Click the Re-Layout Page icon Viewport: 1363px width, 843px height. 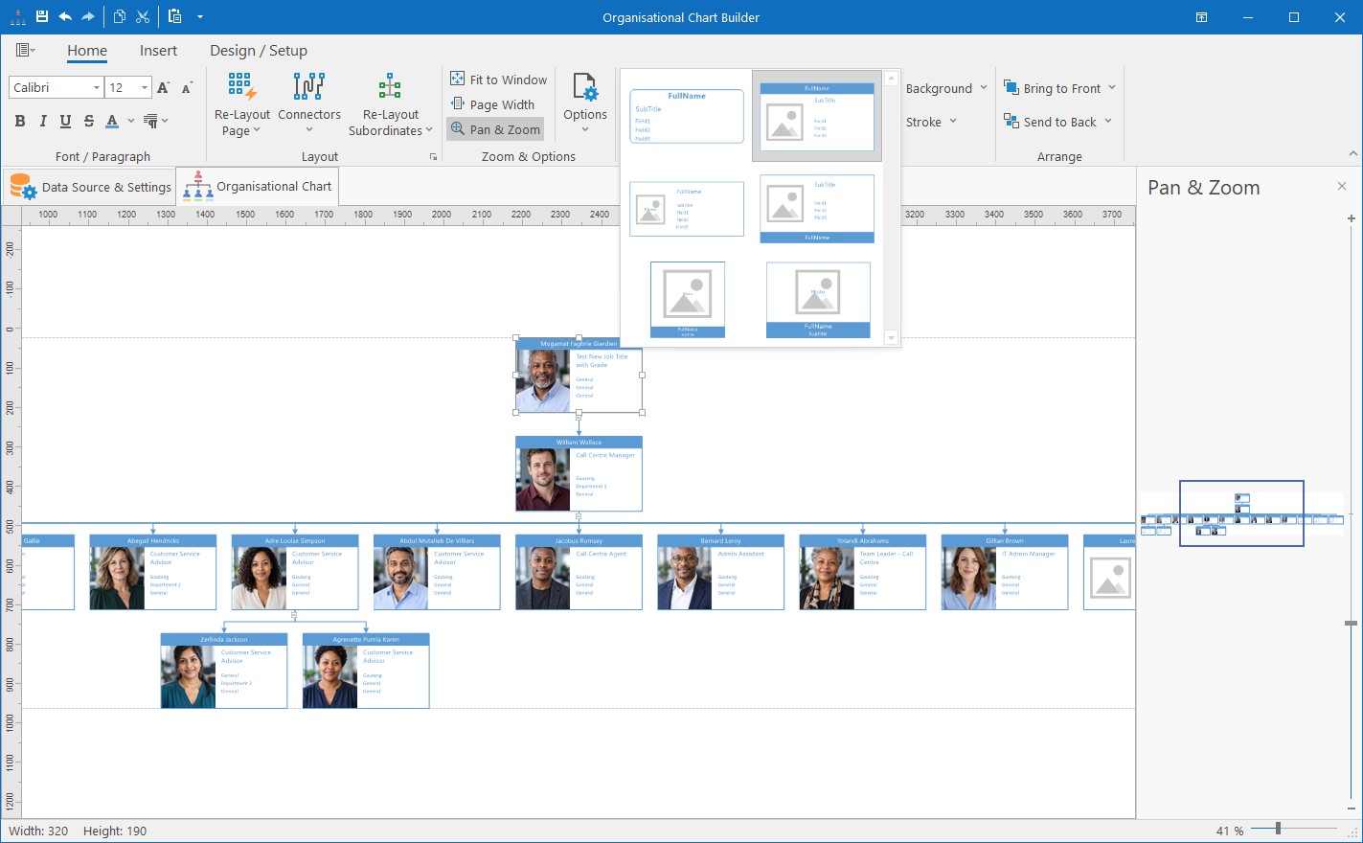242,87
